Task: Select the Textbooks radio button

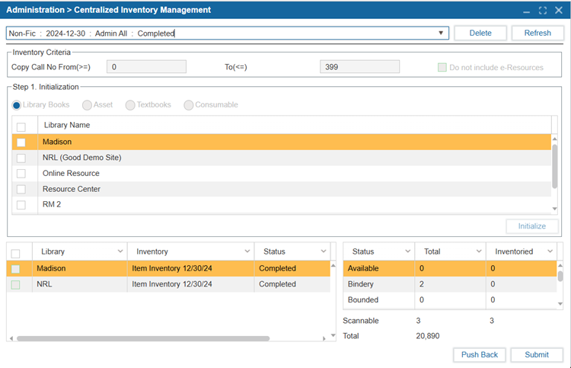Action: pos(130,105)
